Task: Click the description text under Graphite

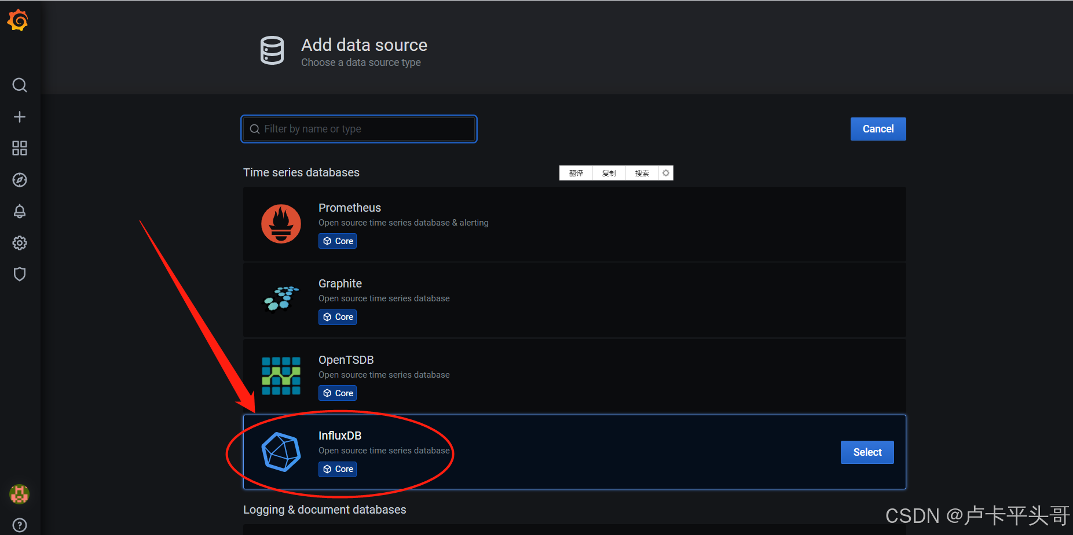Action: 384,298
